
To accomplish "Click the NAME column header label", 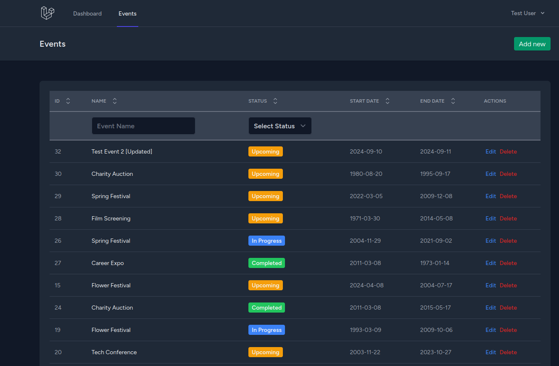I will pyautogui.click(x=99, y=101).
